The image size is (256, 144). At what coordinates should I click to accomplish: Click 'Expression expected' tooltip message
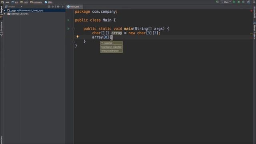click(x=111, y=47)
